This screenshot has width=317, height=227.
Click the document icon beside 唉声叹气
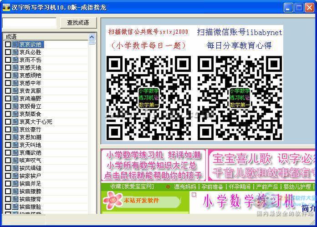pos(15,161)
